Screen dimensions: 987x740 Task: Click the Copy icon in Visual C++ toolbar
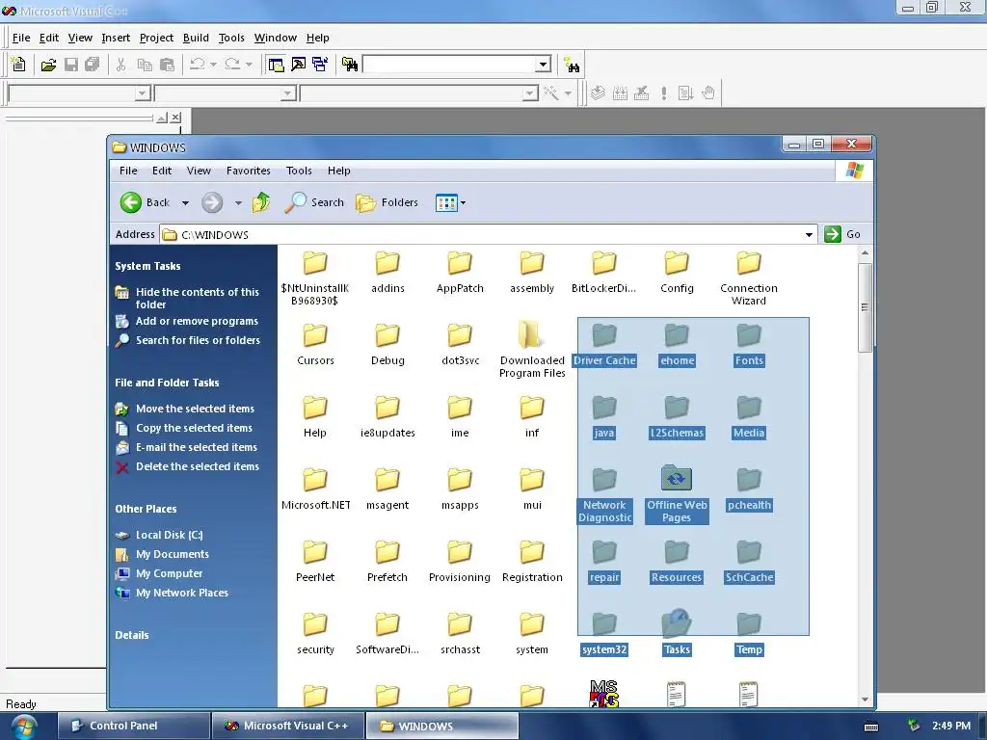pyautogui.click(x=145, y=65)
